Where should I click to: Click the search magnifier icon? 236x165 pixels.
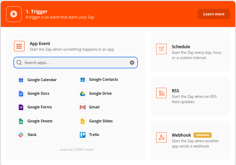pyautogui.click(x=19, y=63)
